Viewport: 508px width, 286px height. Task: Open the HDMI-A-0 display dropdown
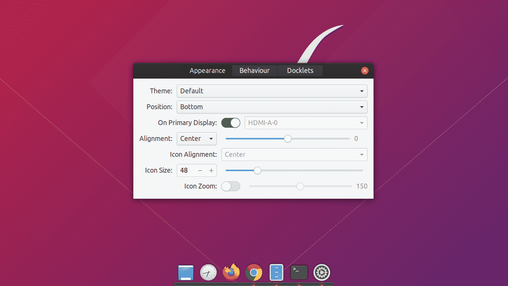click(x=306, y=123)
